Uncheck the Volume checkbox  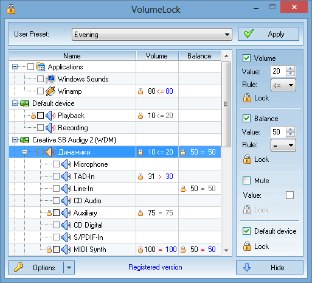coord(246,58)
